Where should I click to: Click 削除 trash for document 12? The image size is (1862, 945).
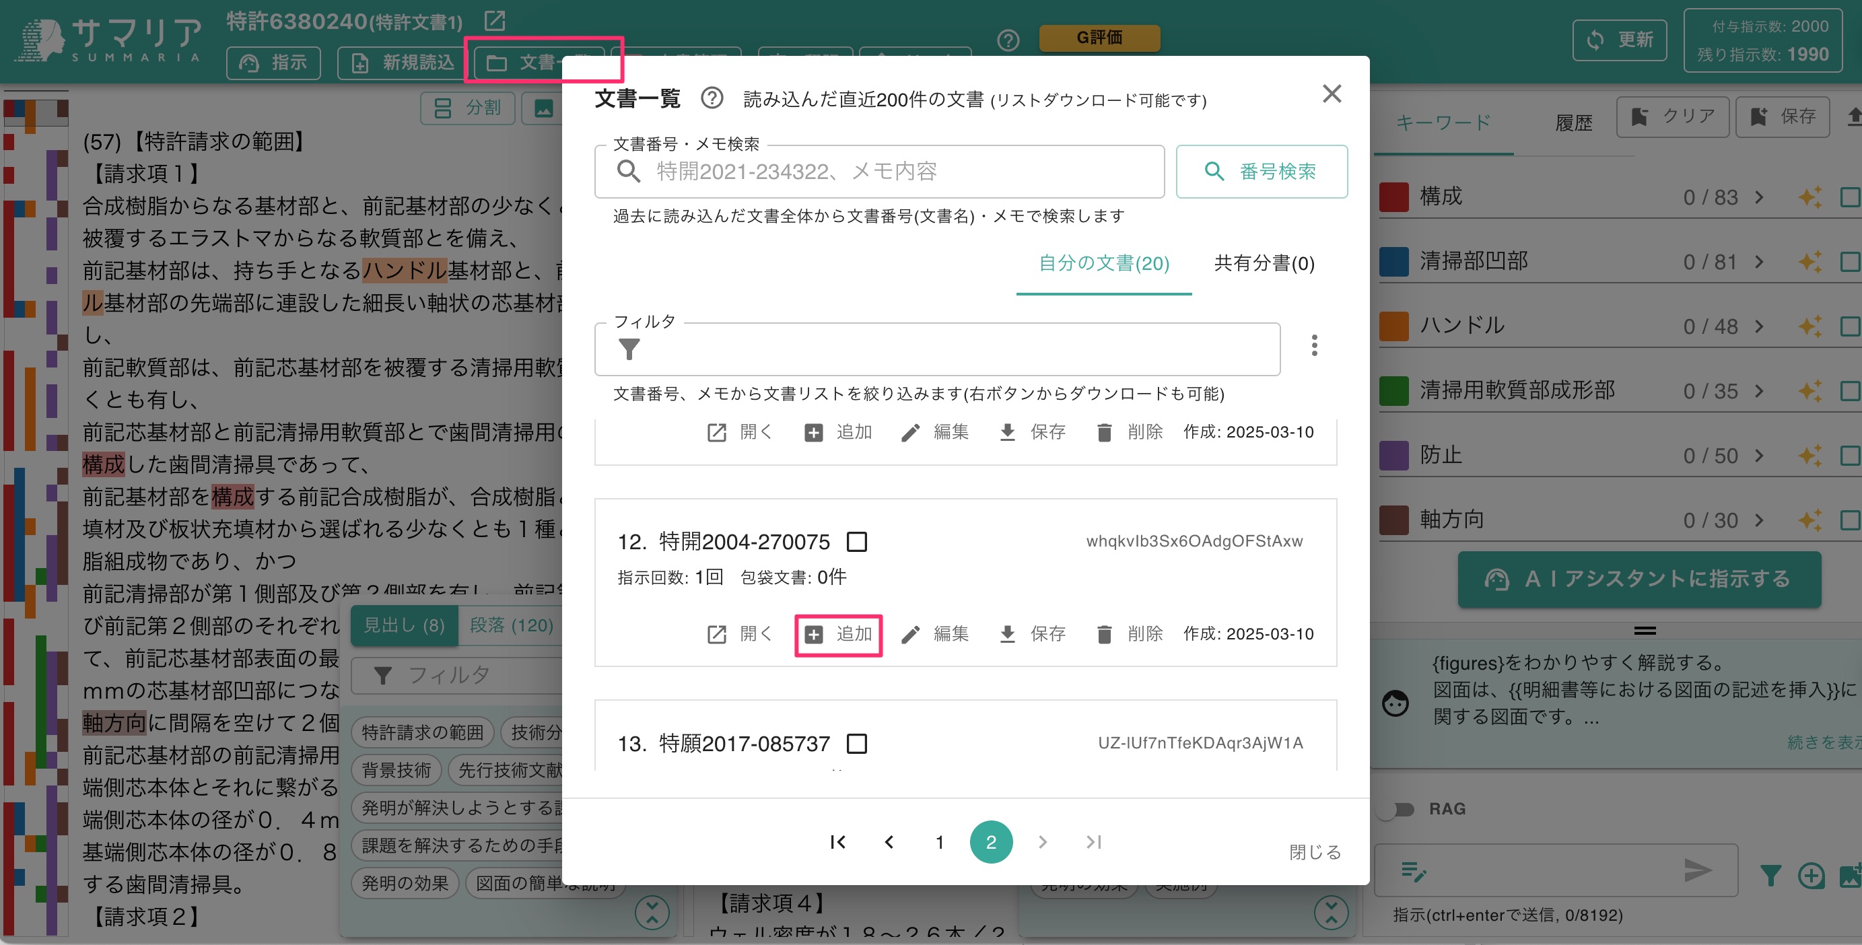(x=1129, y=633)
